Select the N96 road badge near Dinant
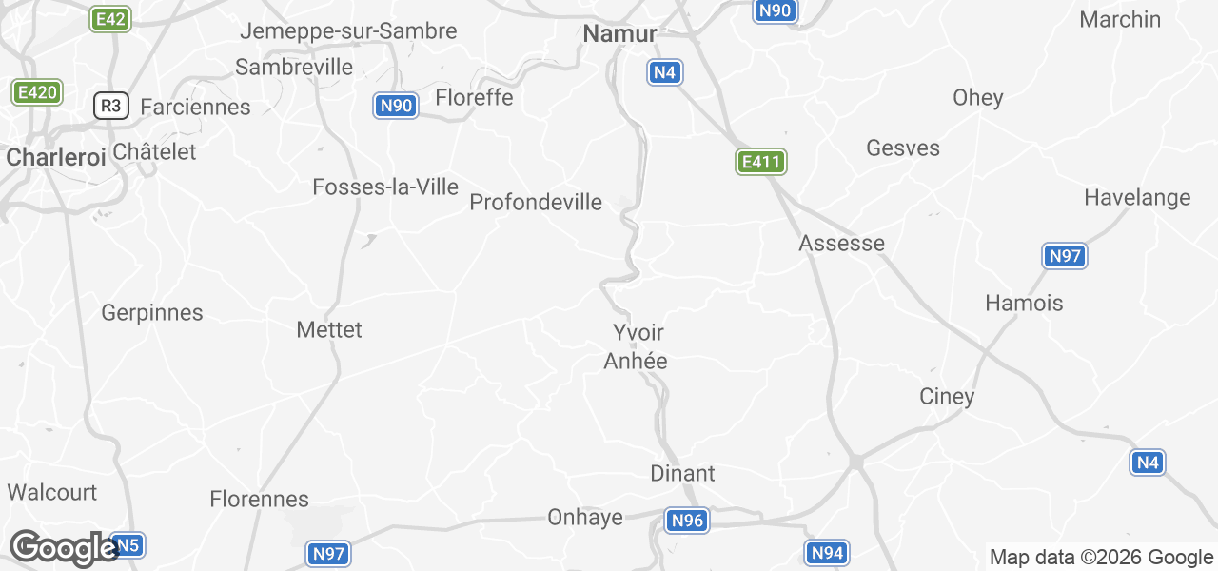 tap(687, 521)
